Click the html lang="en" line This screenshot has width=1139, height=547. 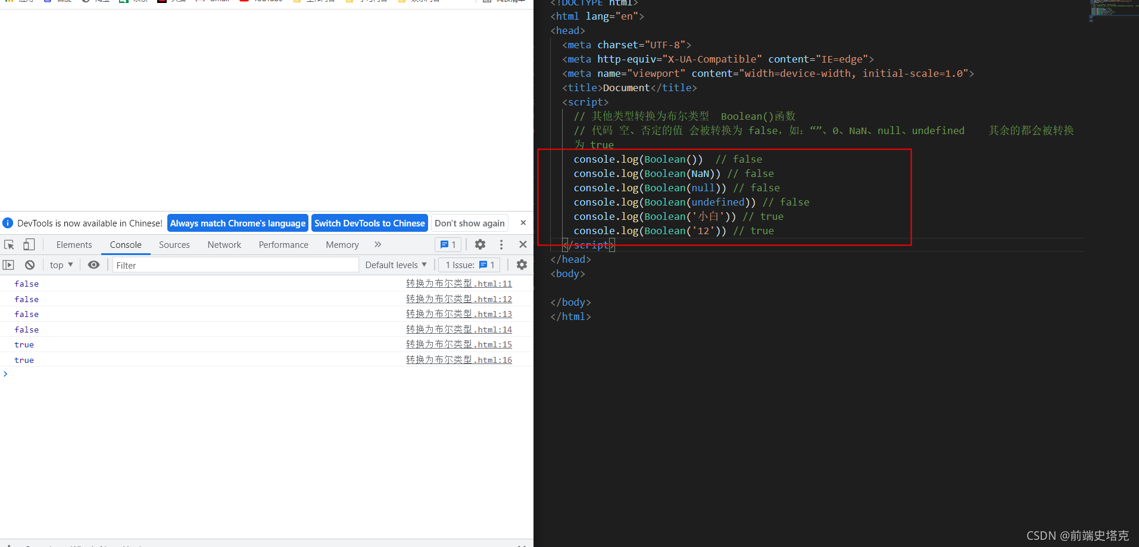pos(597,16)
